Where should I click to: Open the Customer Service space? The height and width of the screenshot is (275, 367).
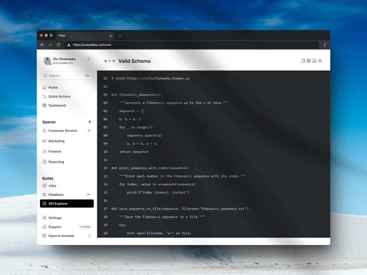point(62,131)
